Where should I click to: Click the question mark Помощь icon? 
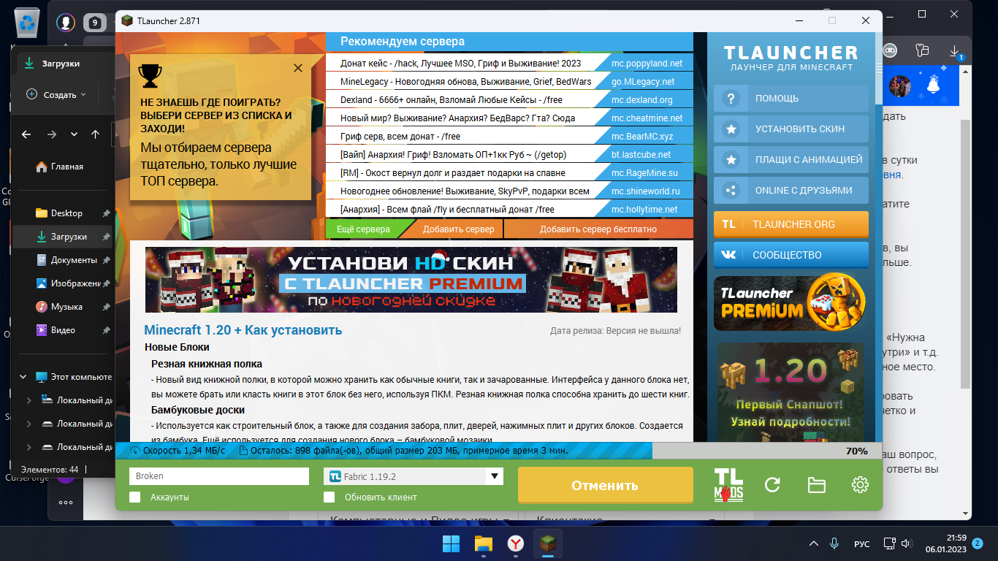click(x=731, y=98)
